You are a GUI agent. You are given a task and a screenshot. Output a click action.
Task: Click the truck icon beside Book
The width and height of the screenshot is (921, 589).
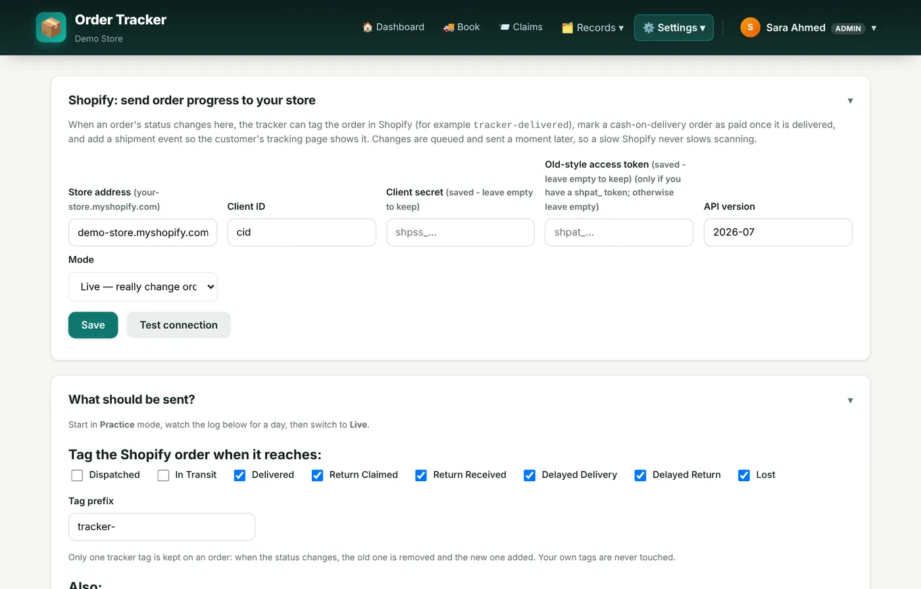pyautogui.click(x=449, y=27)
